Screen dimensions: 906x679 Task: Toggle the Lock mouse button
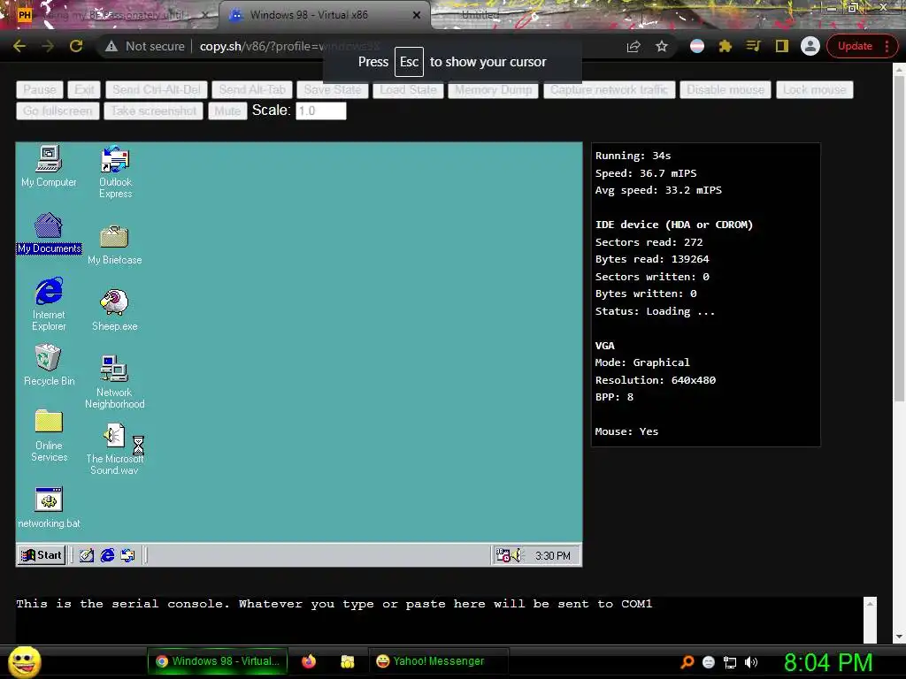click(815, 90)
